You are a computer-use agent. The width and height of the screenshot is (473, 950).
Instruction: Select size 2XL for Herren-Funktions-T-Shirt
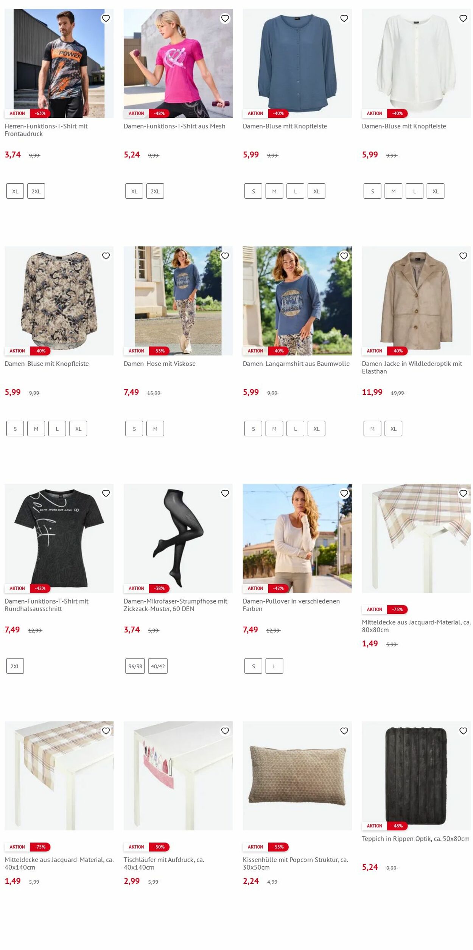pyautogui.click(x=36, y=191)
